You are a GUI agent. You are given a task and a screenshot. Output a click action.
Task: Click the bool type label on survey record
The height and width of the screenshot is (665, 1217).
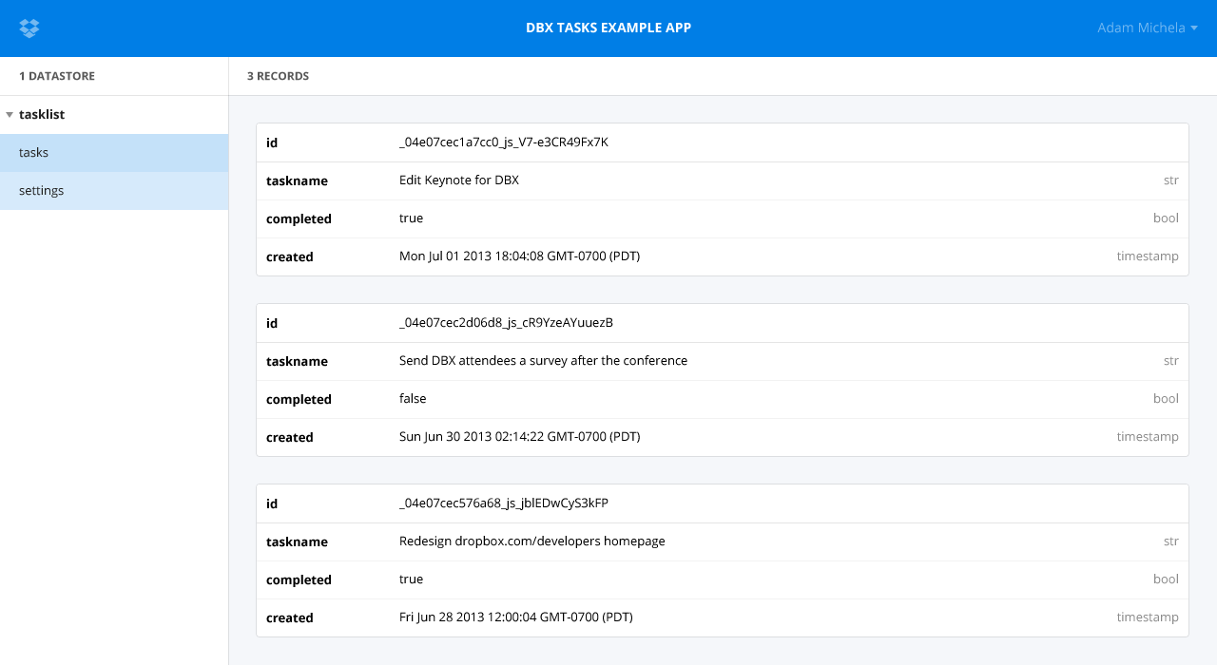point(1166,398)
